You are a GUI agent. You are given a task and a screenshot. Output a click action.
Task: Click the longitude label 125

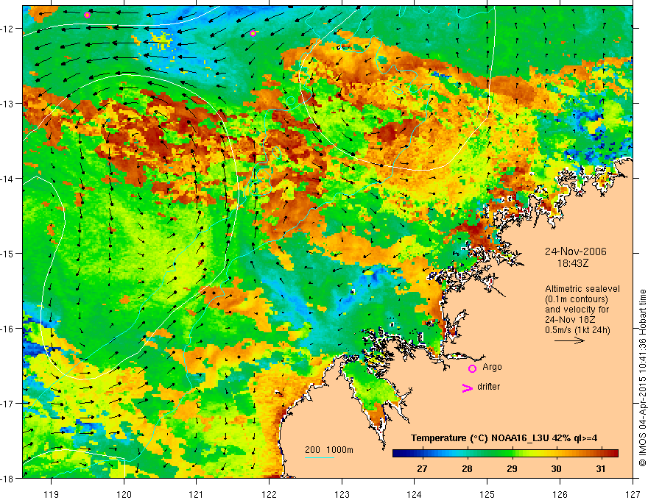pyautogui.click(x=487, y=494)
